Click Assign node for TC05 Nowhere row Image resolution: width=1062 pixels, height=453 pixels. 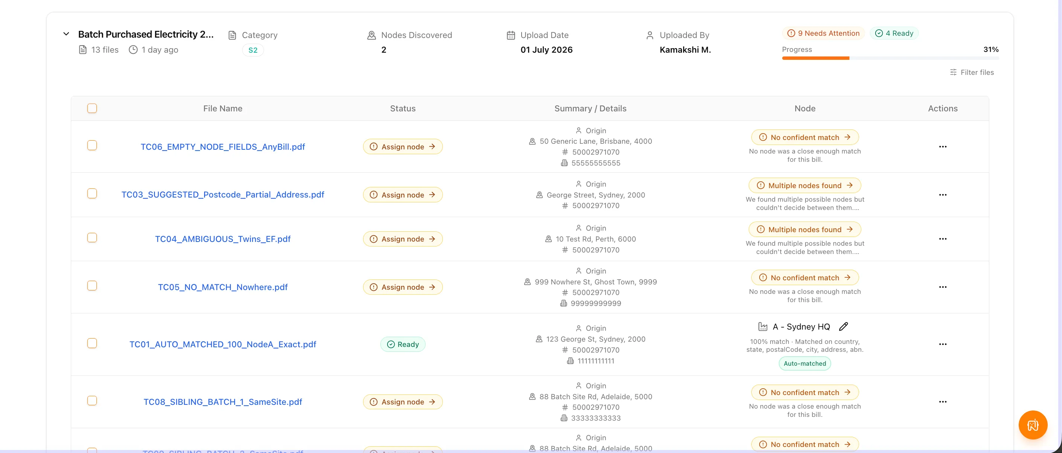click(x=403, y=287)
